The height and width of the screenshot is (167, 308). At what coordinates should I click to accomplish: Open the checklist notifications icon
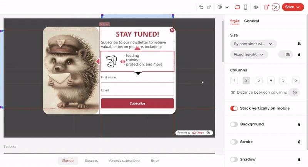pyautogui.click(x=266, y=7)
